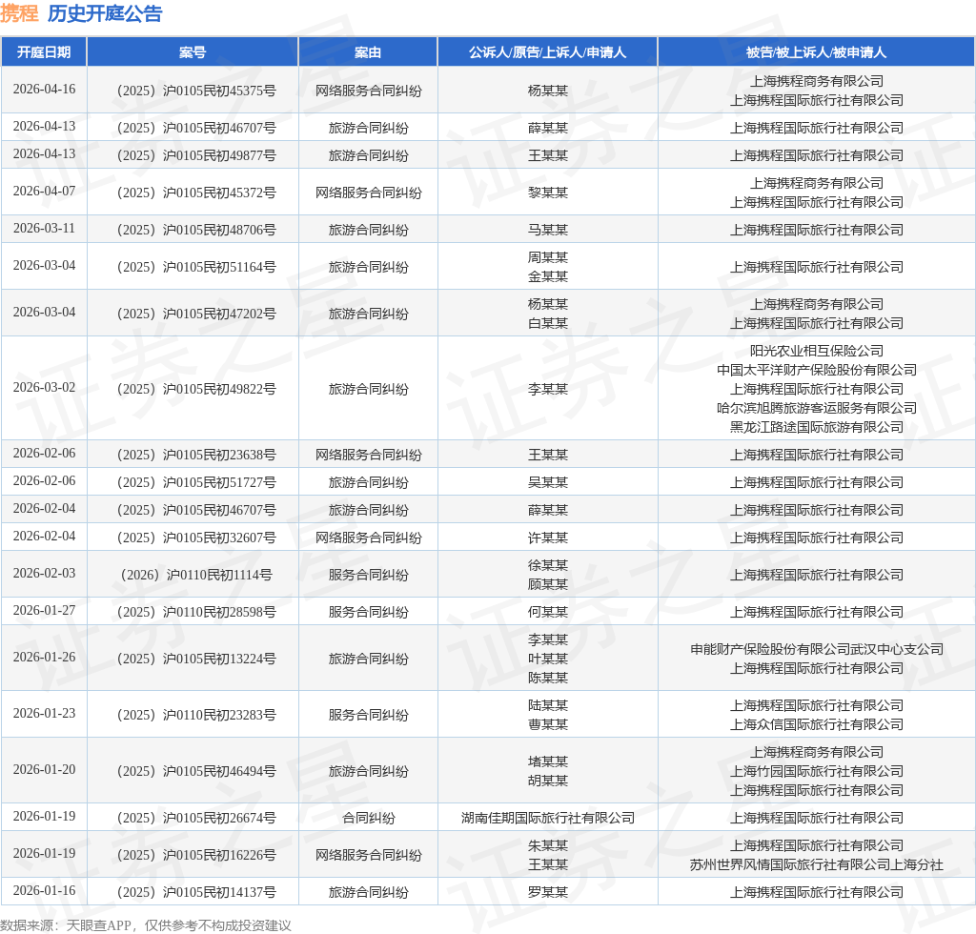Select the date cell 2026-04-16
The height and width of the screenshot is (934, 976).
pos(44,89)
